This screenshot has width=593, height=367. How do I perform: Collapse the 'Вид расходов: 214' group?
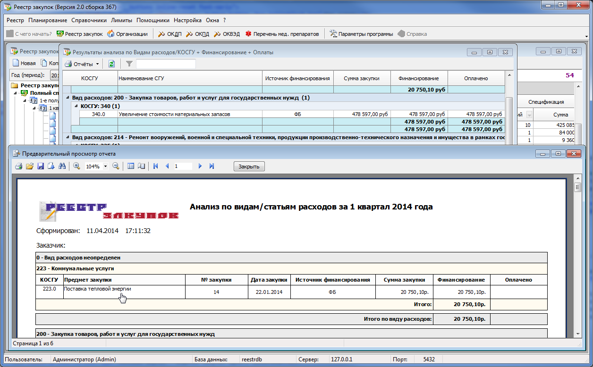[68, 137]
